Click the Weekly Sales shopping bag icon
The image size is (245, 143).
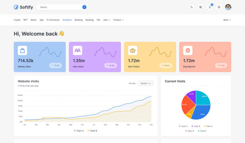pyautogui.click(x=22, y=50)
